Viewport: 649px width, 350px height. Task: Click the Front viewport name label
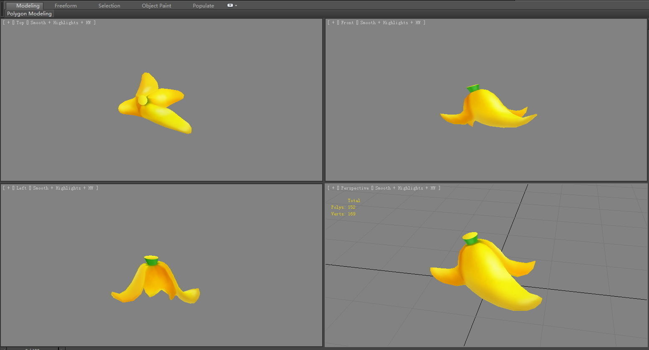pyautogui.click(x=347, y=22)
